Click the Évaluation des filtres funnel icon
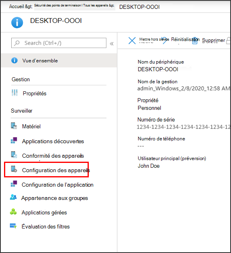 point(13,226)
